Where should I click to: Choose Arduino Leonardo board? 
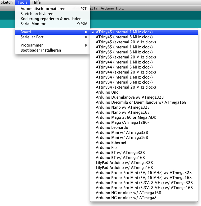[112, 127]
